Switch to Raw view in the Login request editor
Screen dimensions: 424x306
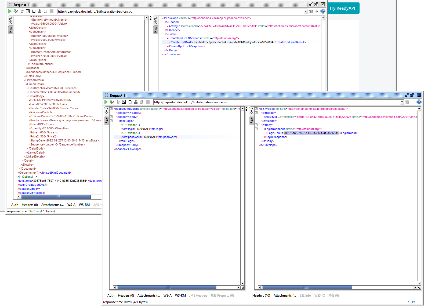[107, 121]
